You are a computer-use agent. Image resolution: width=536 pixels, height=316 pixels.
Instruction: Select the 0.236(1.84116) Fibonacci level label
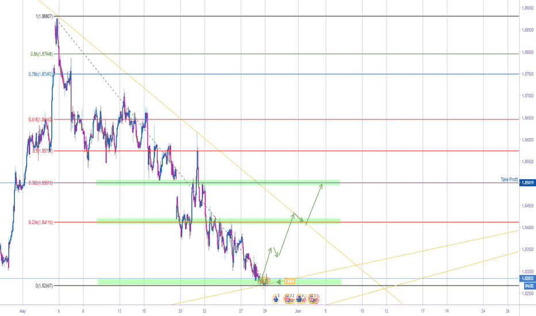pyautogui.click(x=41, y=222)
